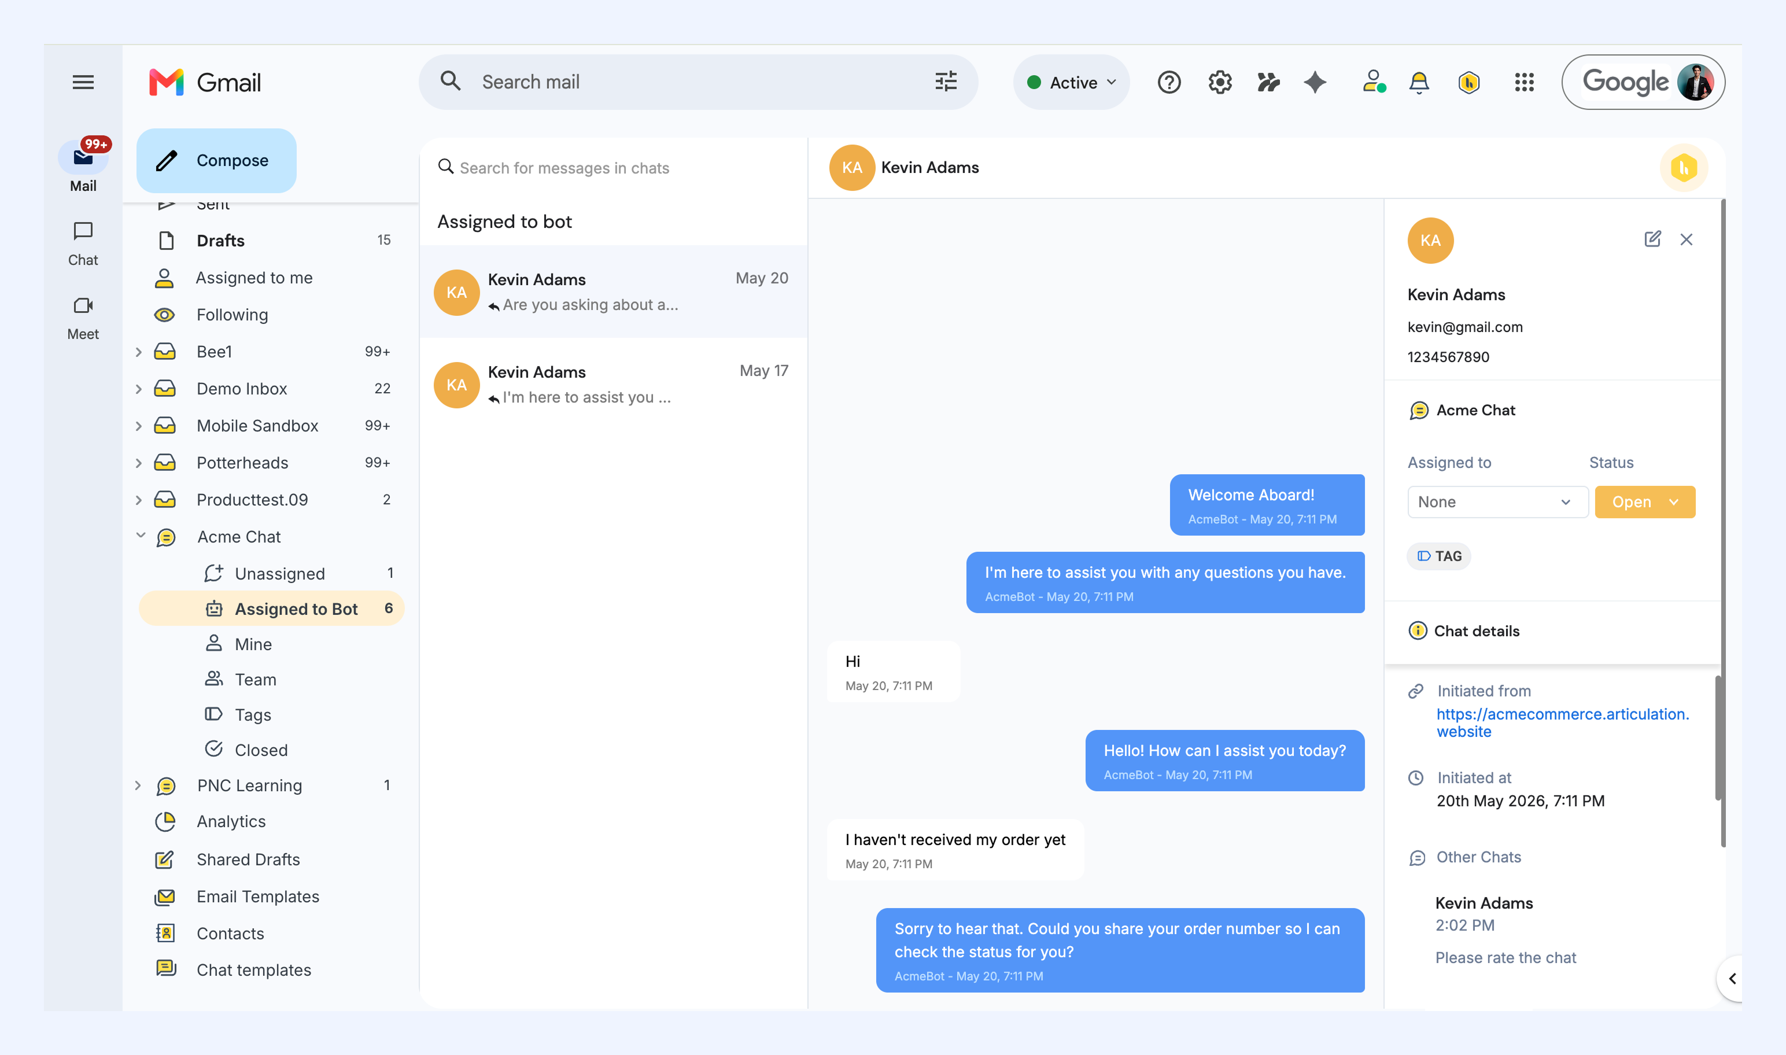Expand the Potterheads inbox
This screenshot has height=1055, width=1786.
click(139, 463)
